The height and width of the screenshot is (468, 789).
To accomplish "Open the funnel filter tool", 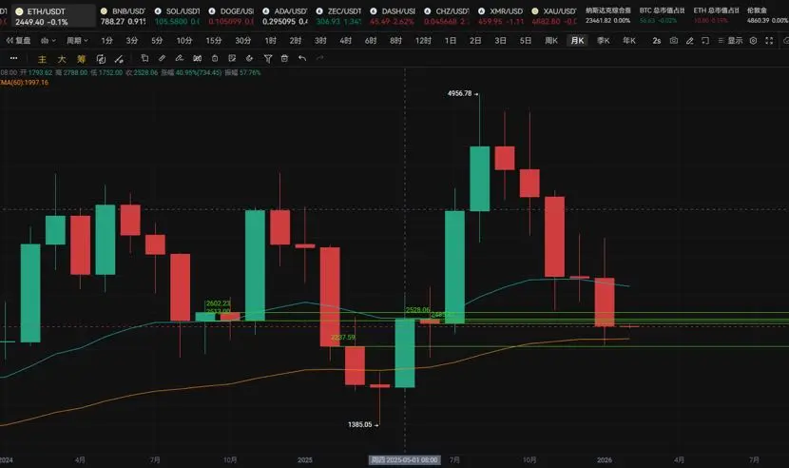I will tap(268, 59).
